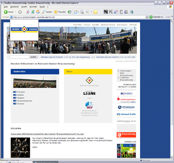
Task: Click the Eintracht Stadion logo
Action: pos(24,29)
